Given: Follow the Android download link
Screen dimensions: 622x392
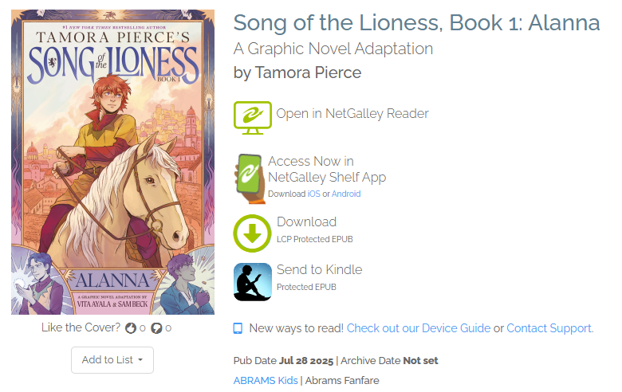Looking at the screenshot, I should point(346,194).
